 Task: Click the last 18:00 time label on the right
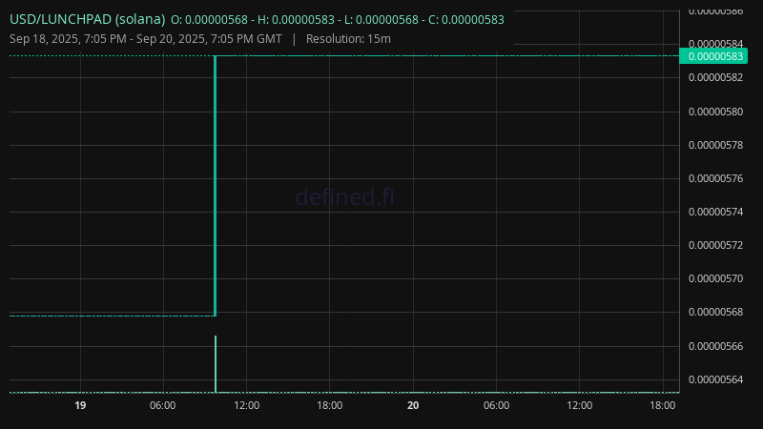[x=663, y=405]
